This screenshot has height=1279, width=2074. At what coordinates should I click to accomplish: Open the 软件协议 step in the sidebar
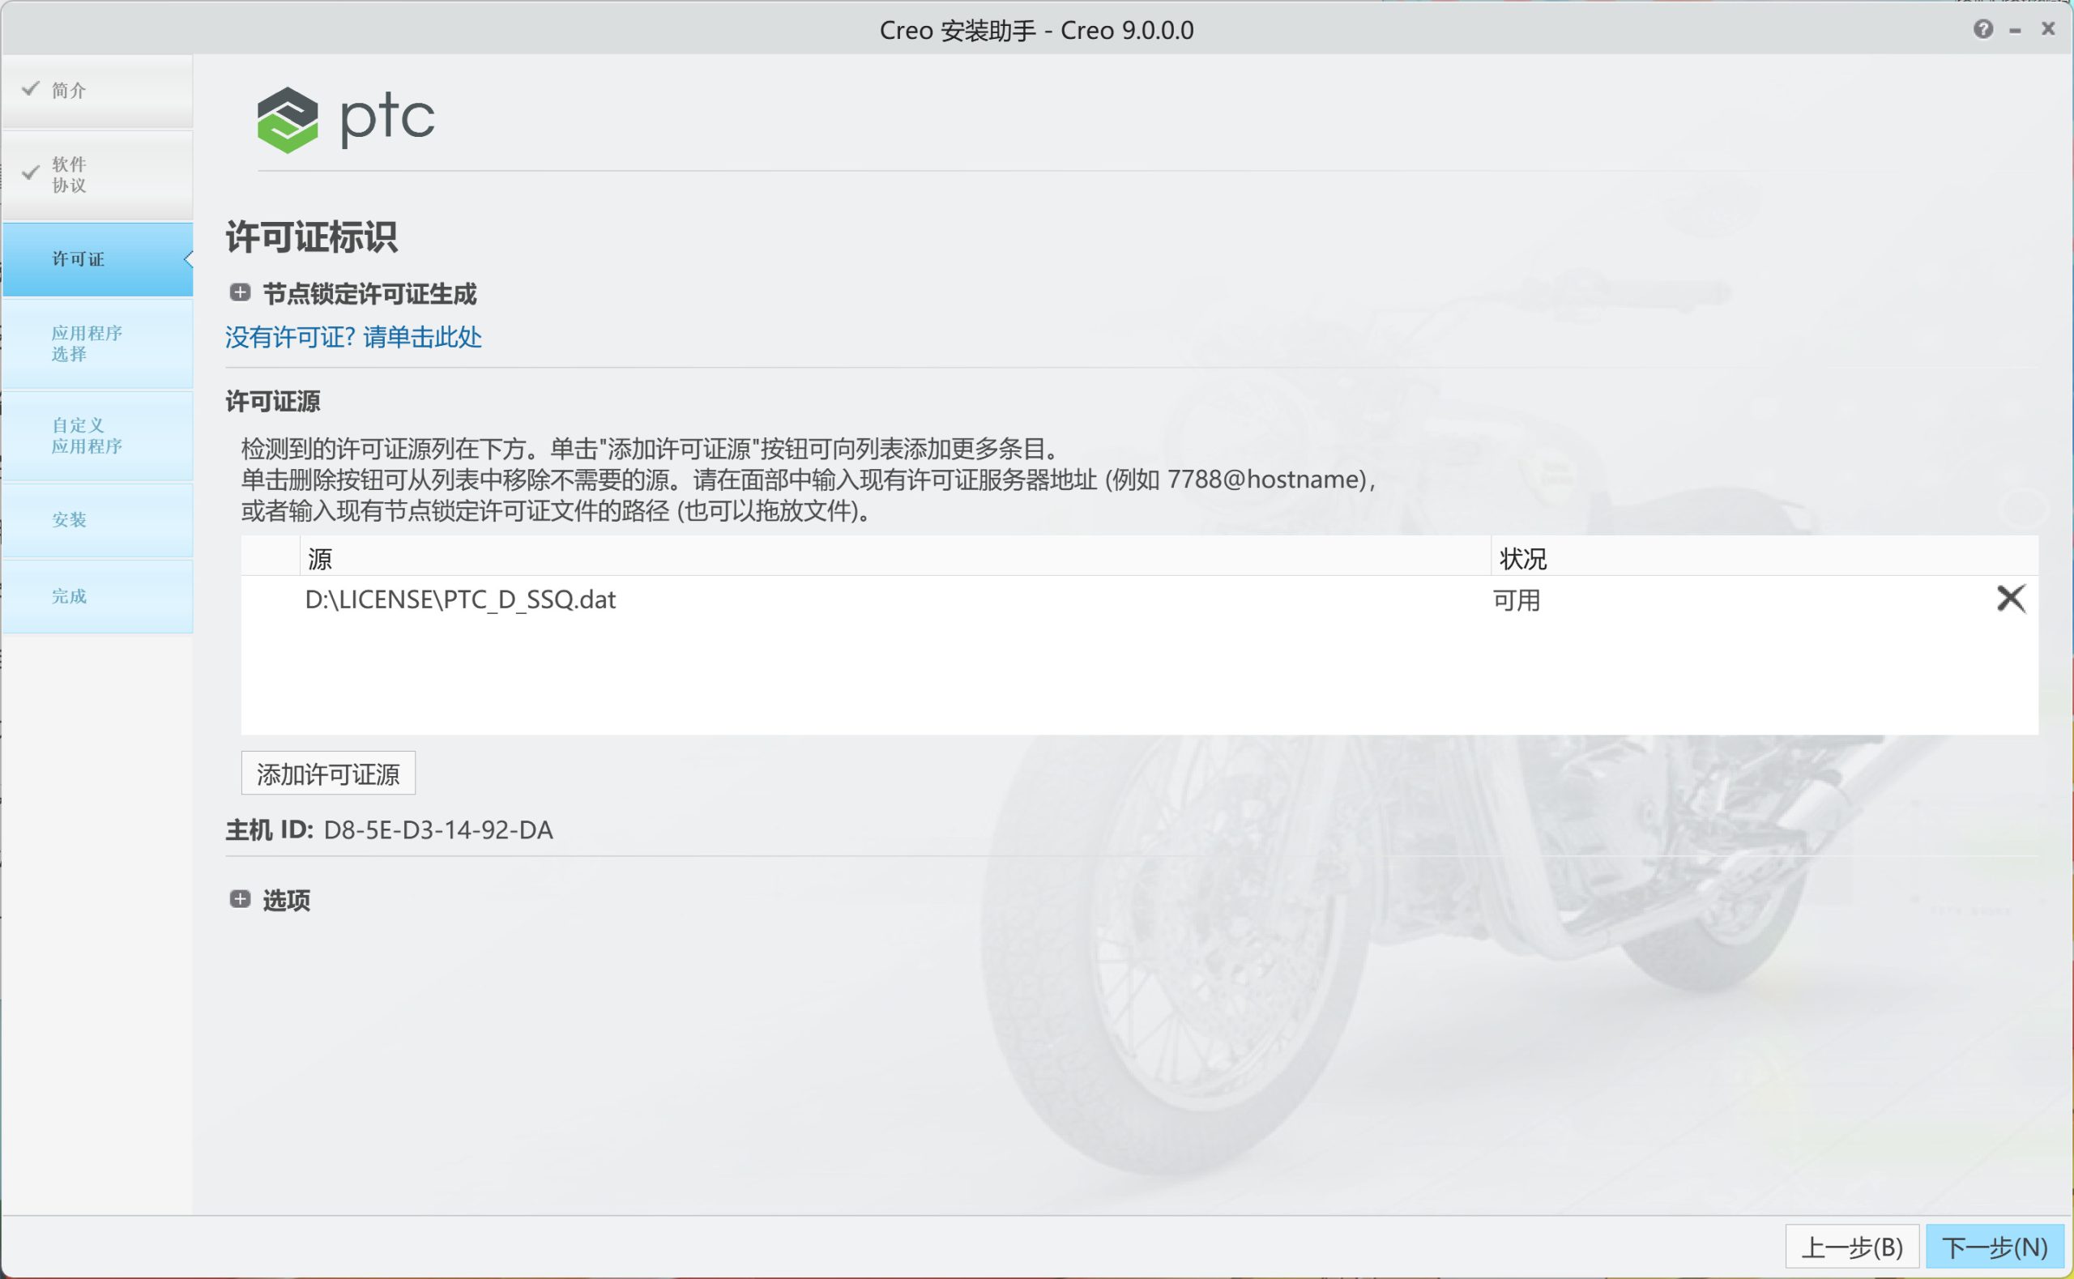coord(69,174)
